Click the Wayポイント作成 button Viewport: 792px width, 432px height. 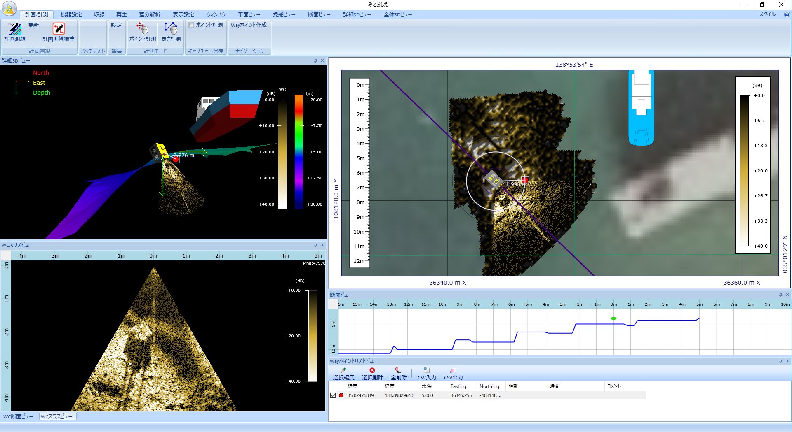point(249,25)
